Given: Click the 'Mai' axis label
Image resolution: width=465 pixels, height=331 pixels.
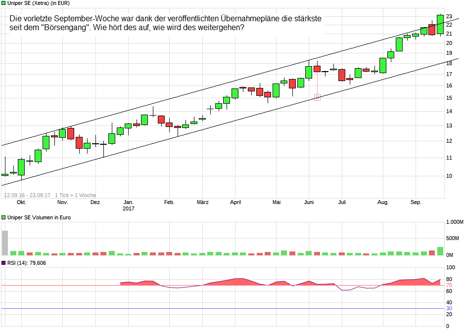Looking at the screenshot, I should click(277, 202).
